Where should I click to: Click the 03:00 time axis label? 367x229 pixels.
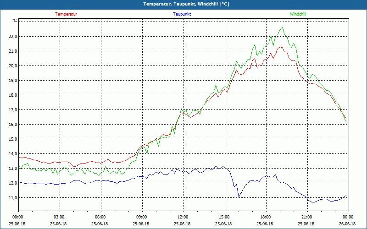click(x=59, y=217)
